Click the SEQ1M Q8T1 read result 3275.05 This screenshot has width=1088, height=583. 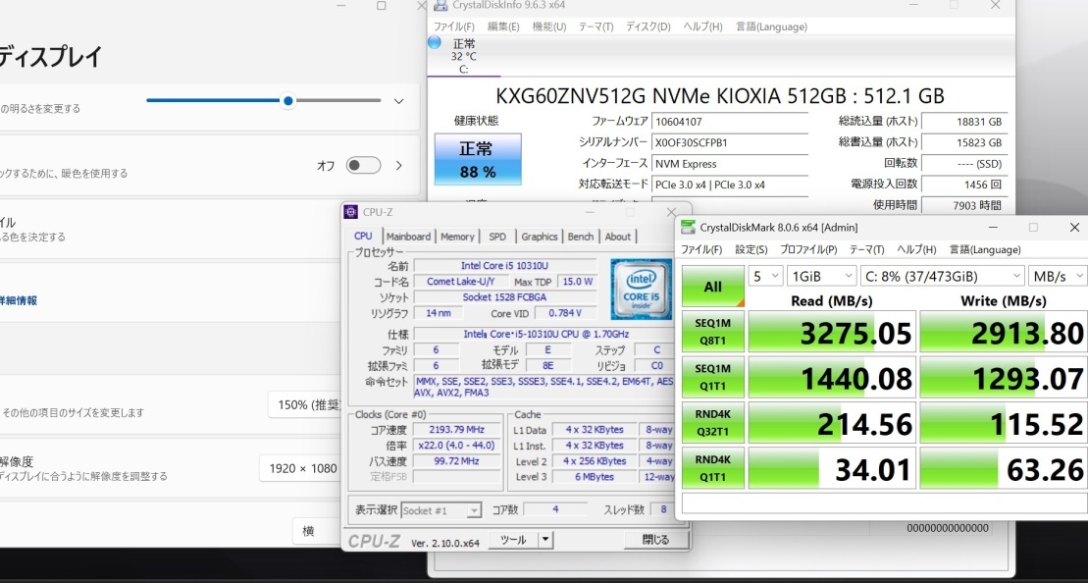pyautogui.click(x=833, y=332)
